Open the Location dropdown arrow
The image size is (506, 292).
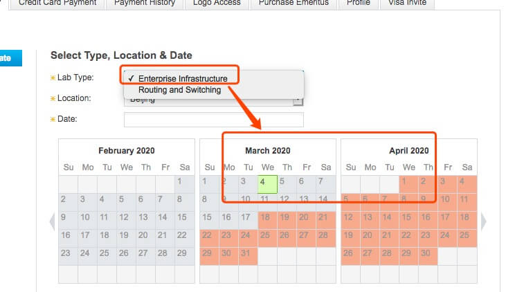[298, 99]
